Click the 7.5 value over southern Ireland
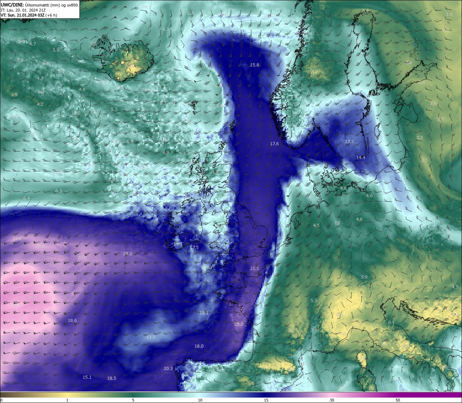Viewport: 462px width, 403px height. pos(195,248)
